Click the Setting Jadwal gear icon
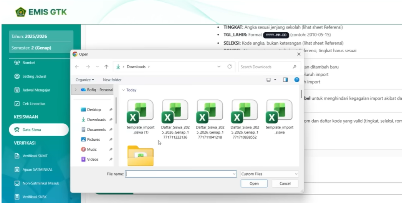Viewport: 402px width, 203px height. click(17, 76)
